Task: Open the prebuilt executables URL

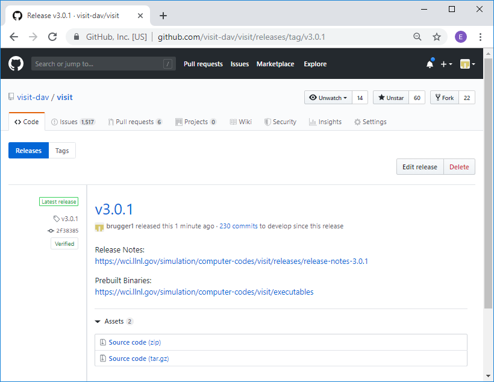Action: pyautogui.click(x=204, y=292)
